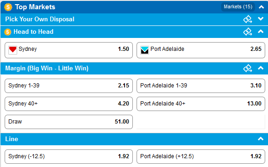This screenshot has width=268, height=167.
Task: Select Sydney head to head at 1.50
Action: coord(69,50)
